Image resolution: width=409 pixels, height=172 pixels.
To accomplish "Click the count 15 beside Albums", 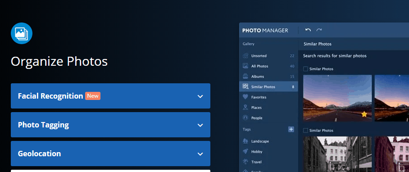I will click(x=292, y=77).
